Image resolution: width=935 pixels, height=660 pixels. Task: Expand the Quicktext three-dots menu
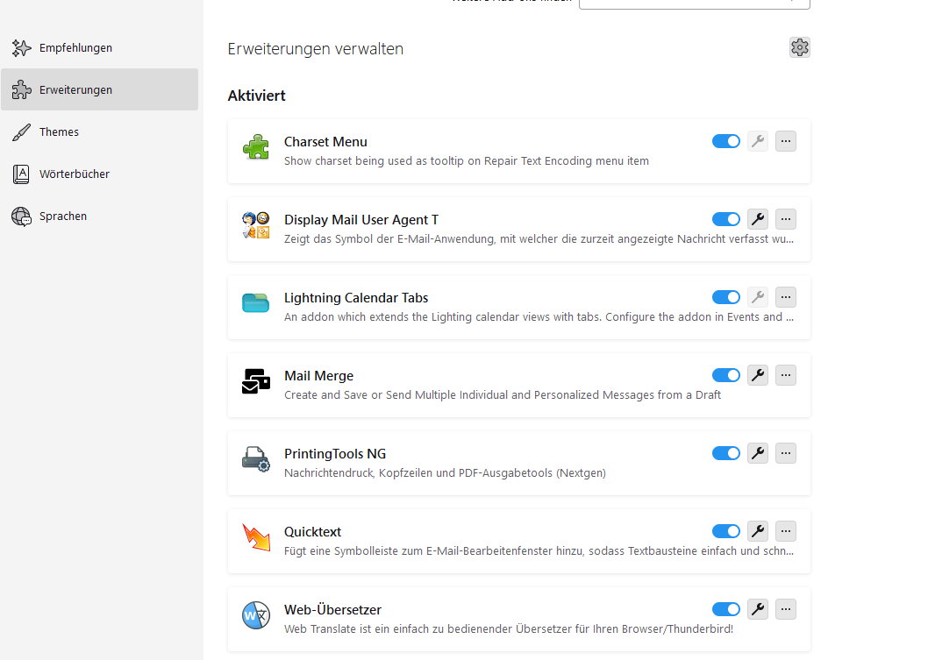786,531
